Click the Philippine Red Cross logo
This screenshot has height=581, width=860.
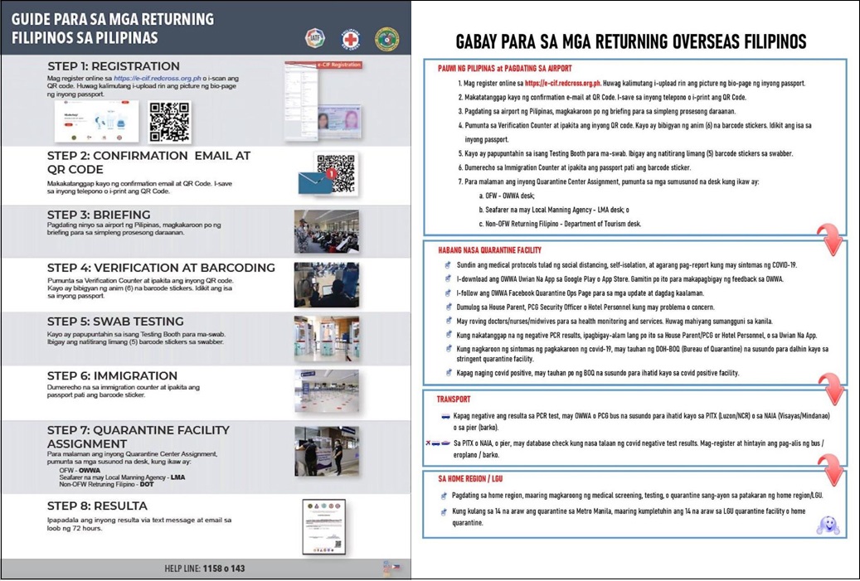pyautogui.click(x=351, y=39)
